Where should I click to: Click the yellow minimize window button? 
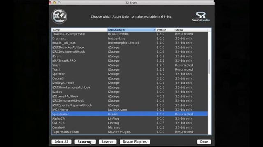[x=55, y=2]
